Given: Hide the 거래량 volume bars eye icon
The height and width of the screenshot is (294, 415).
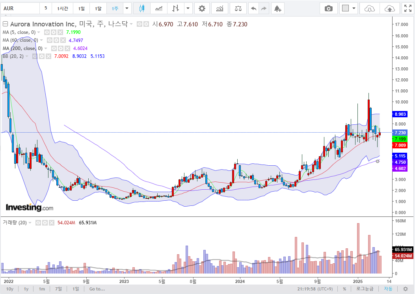Looking at the screenshot, I should click(38, 223).
